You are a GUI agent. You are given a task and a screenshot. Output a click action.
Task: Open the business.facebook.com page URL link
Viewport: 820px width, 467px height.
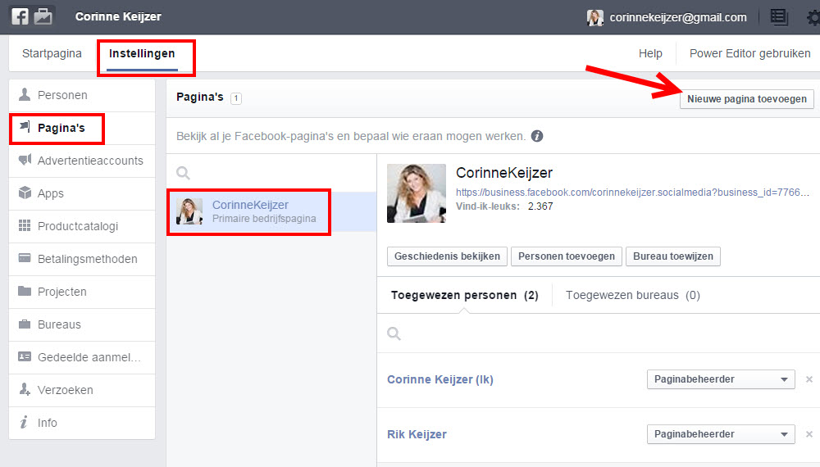[632, 193]
